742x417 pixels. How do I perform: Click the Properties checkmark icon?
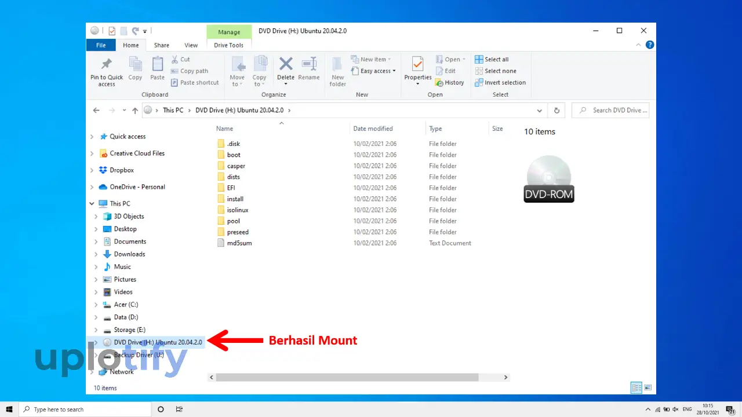417,64
